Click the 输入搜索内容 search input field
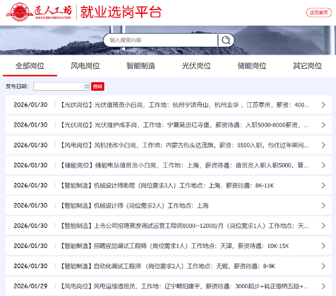Image resolution: width=336 pixels, height=296 pixels. [x=160, y=40]
